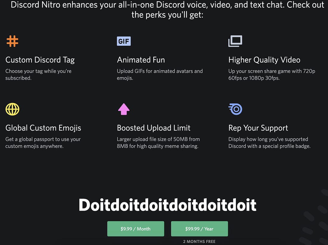Click the Higher Quality Video heading
328x245 pixels.
(264, 60)
